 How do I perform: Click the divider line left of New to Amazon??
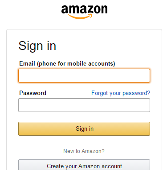click(x=39, y=151)
